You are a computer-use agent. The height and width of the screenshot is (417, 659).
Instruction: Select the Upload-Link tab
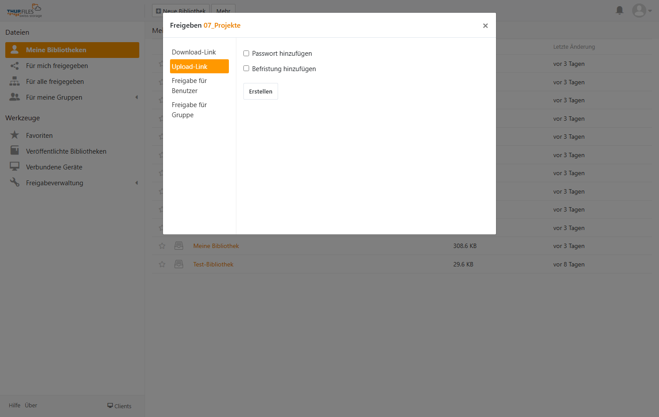[x=199, y=66]
